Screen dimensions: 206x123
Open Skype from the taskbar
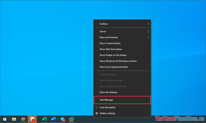(63, 119)
